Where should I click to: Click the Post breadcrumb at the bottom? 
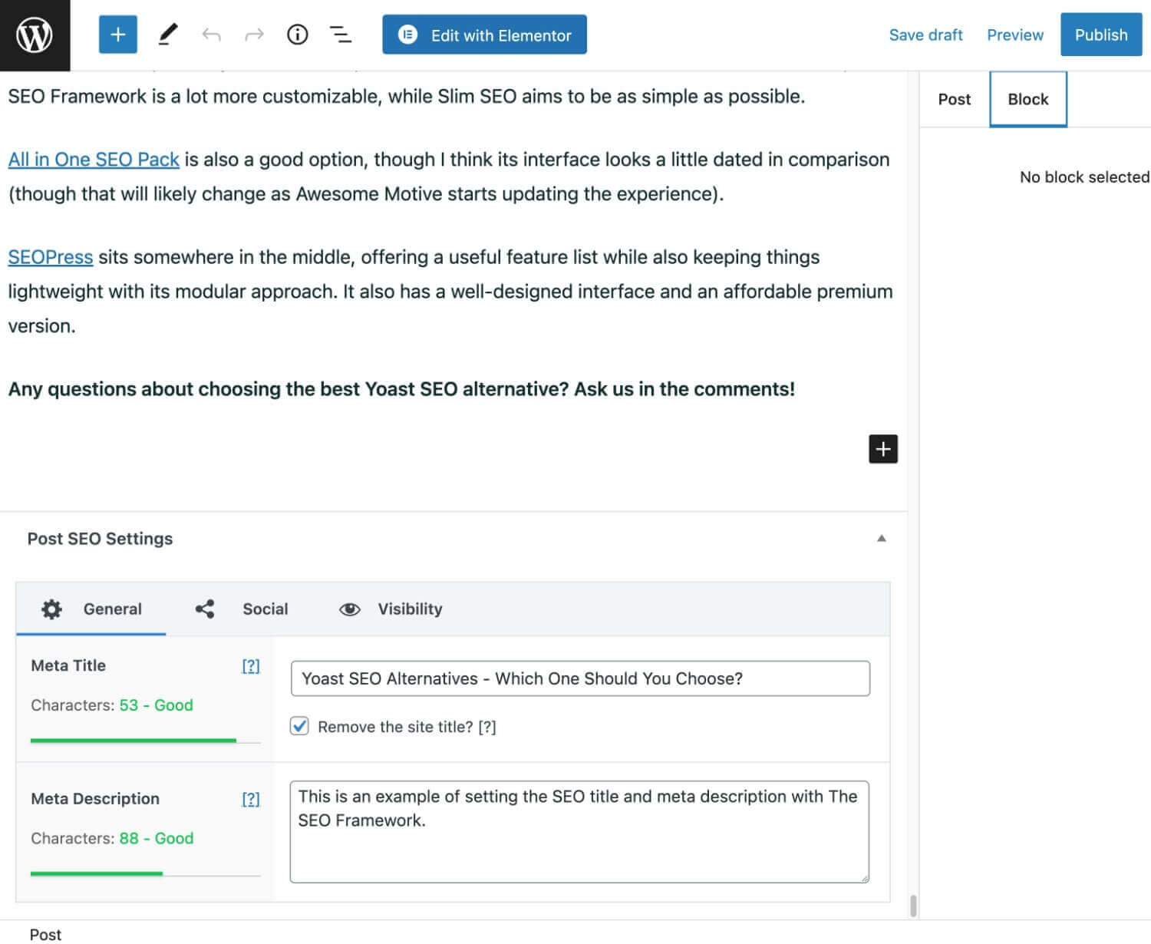[x=45, y=934]
